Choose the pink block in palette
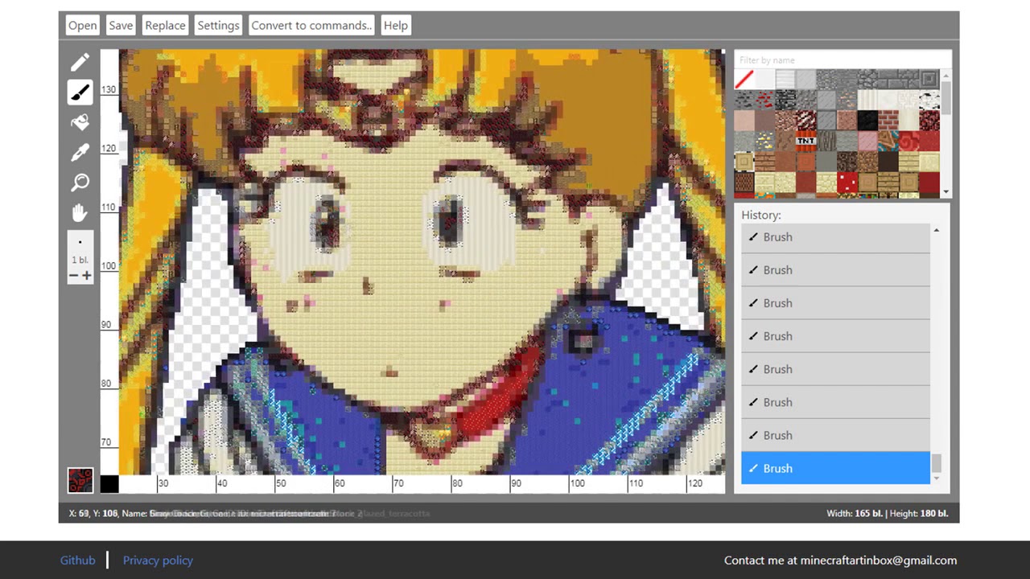Viewport: 1030px width, 579px height. click(x=867, y=141)
